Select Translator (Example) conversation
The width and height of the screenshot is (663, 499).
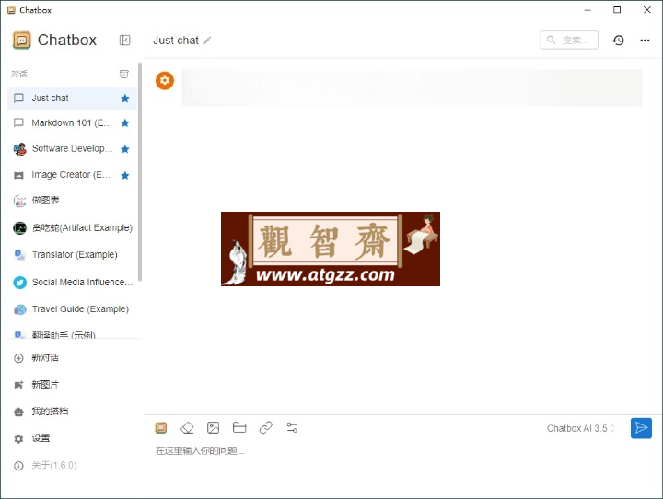[72, 255]
